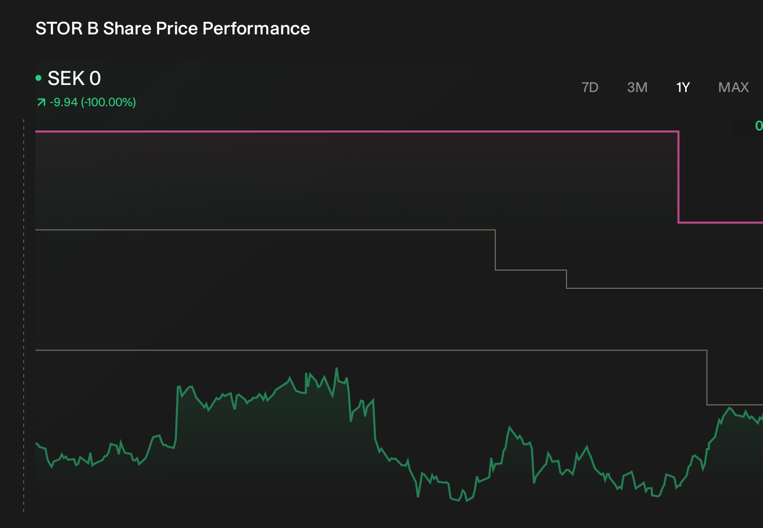Click the green dot beside SEK 0

pyautogui.click(x=38, y=78)
